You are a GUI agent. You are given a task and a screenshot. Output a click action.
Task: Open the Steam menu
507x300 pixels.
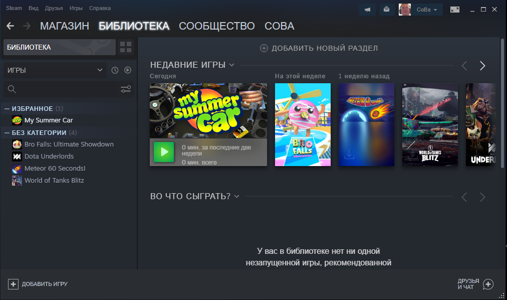[14, 8]
